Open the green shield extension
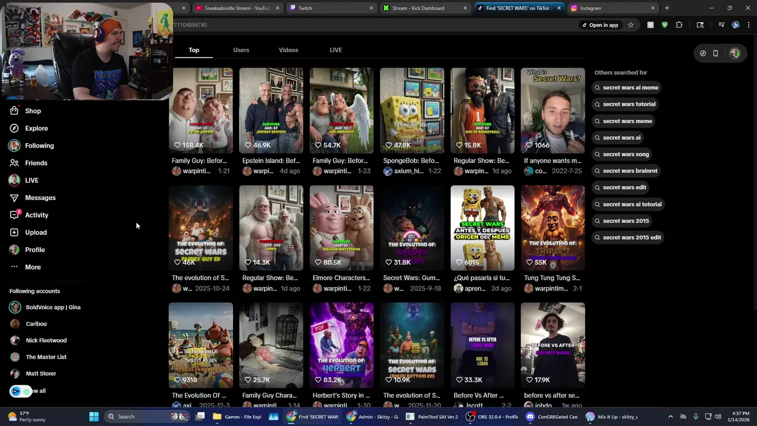This screenshot has height=426, width=757. 665,25
